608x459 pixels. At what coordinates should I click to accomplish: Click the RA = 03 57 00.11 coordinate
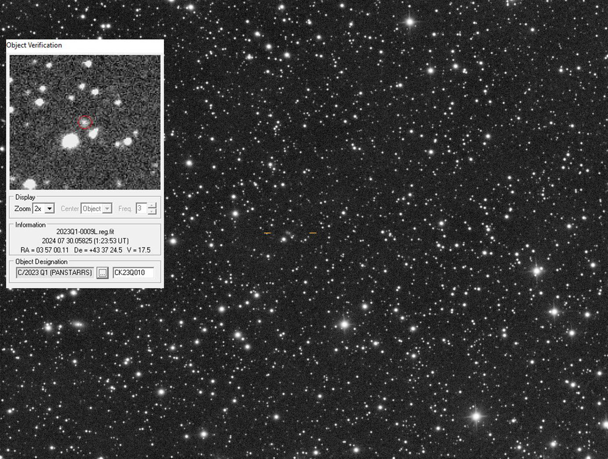45,250
